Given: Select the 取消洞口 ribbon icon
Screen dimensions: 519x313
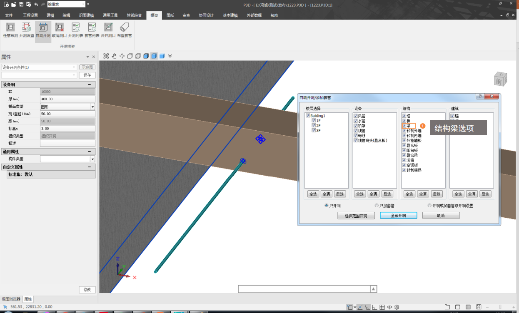Looking at the screenshot, I should [59, 28].
